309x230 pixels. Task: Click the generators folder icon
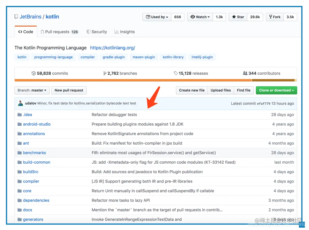[x=20, y=219]
